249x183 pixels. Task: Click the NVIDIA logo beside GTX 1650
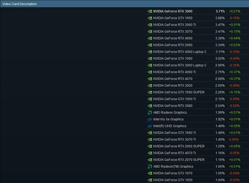click(x=150, y=18)
